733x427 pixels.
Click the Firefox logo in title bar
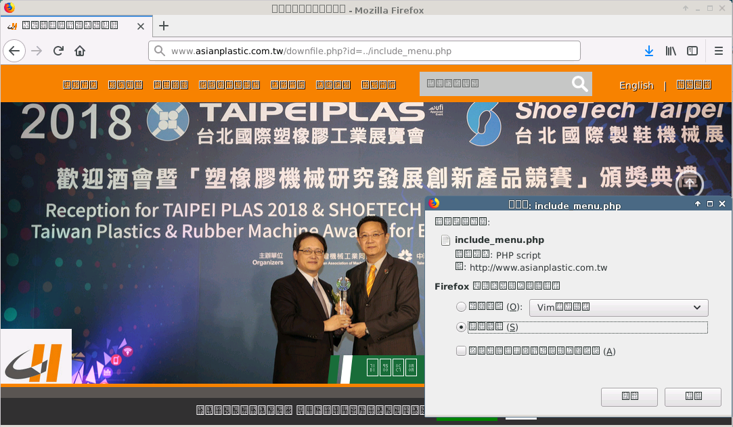(x=9, y=7)
